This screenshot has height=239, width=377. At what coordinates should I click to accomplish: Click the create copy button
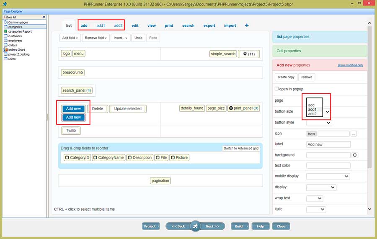coord(286,77)
